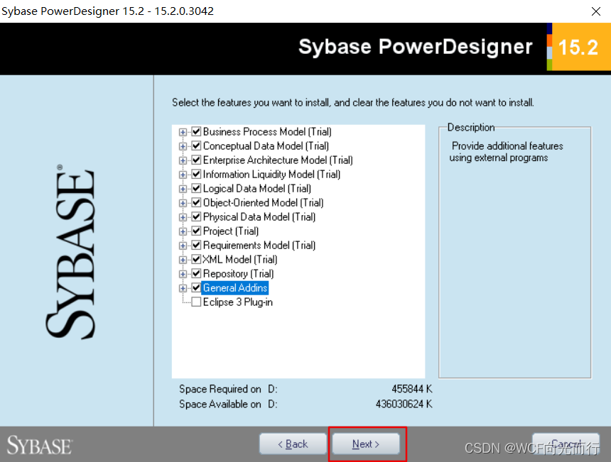Go back with the Back button
The height and width of the screenshot is (462, 611).
click(x=293, y=443)
